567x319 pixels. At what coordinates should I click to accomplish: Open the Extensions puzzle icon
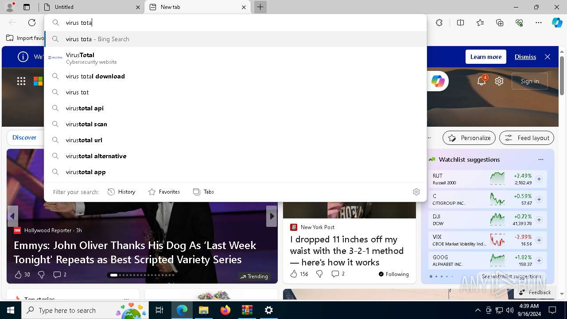coord(439,23)
